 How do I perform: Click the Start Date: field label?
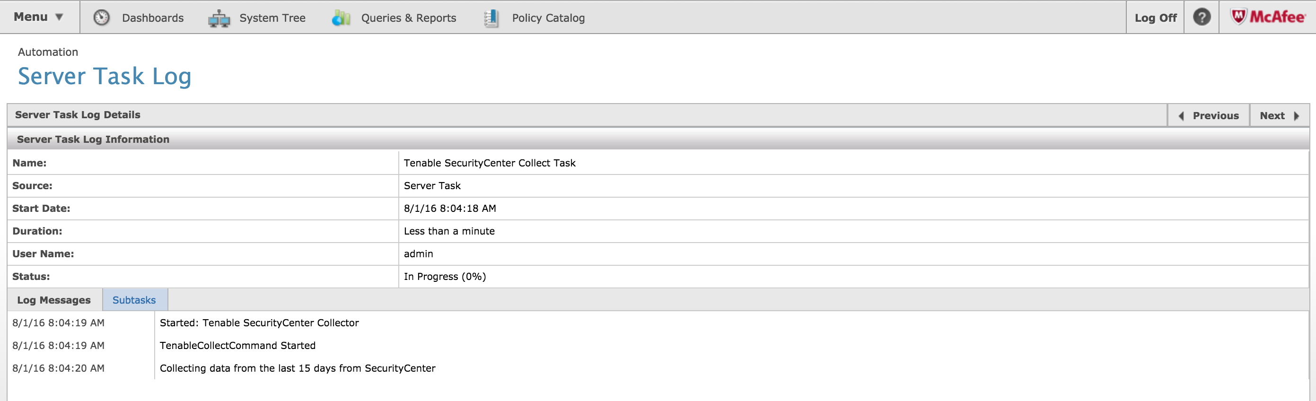point(41,209)
